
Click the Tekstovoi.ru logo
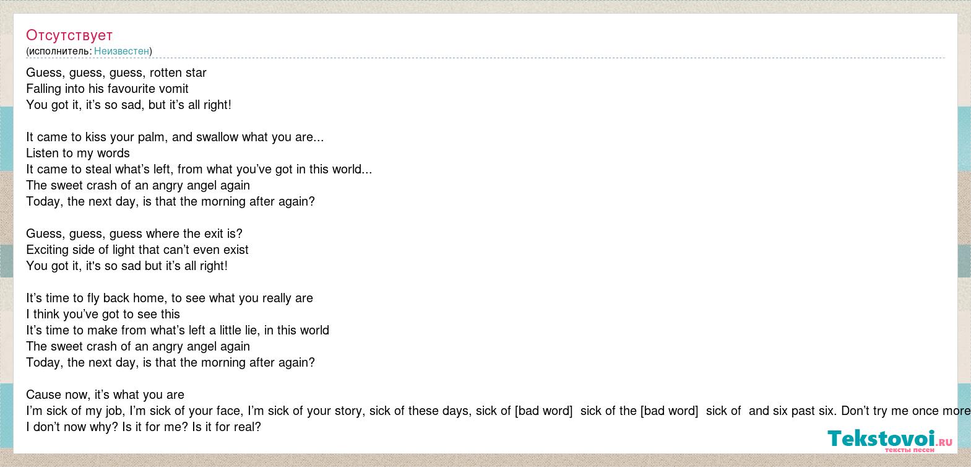pos(890,440)
